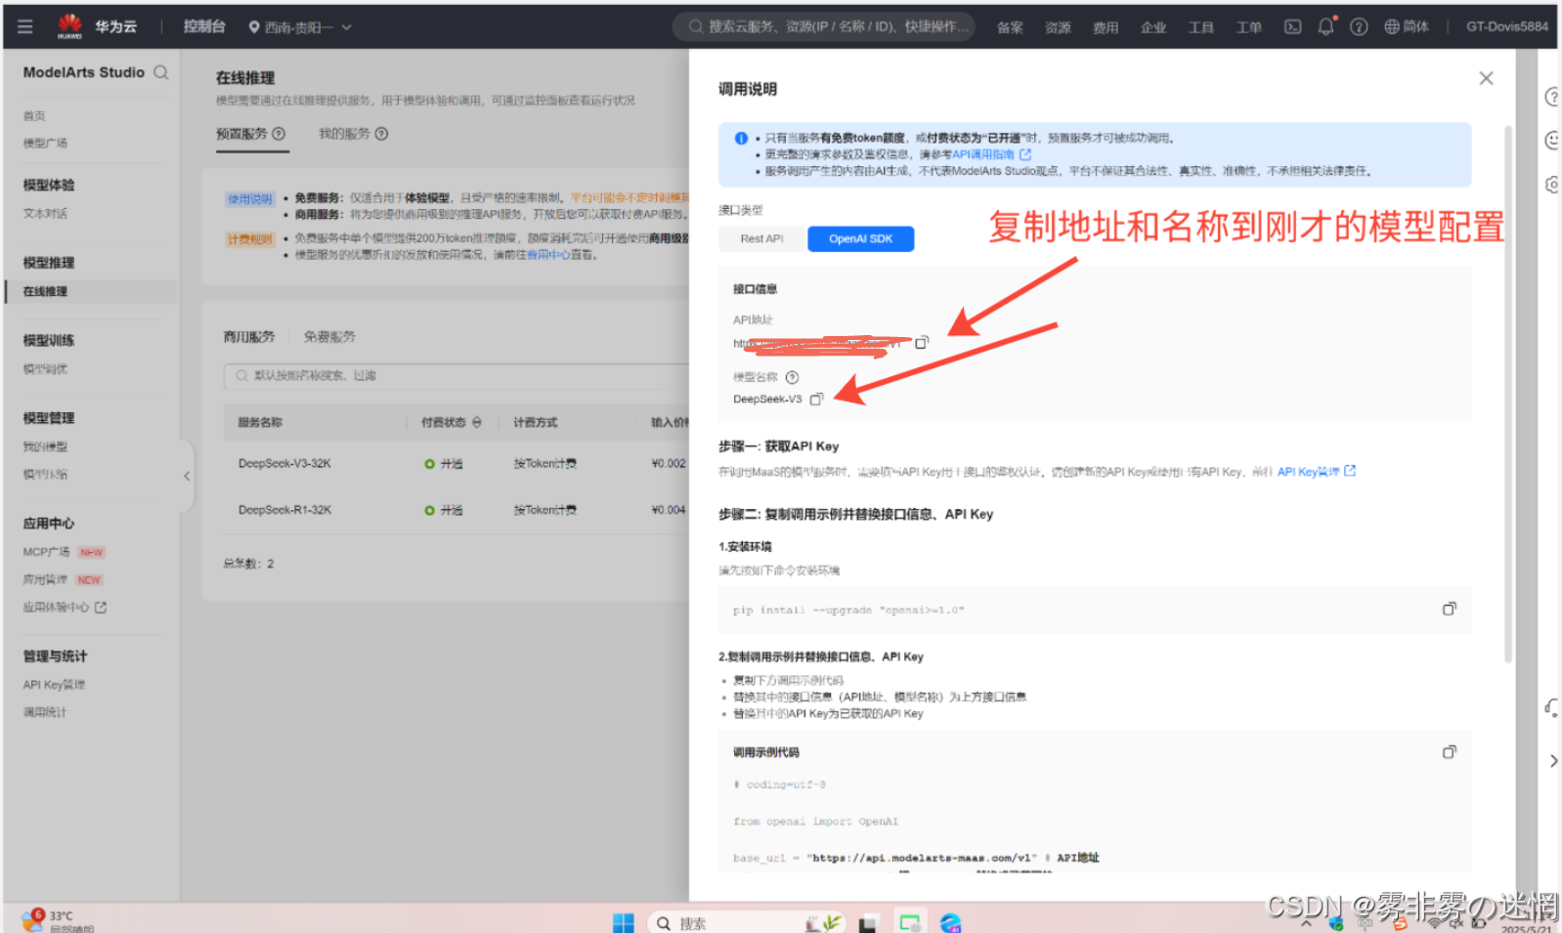Click the help icon beside 预置服务
Image resolution: width=1562 pixels, height=933 pixels.
(x=279, y=134)
